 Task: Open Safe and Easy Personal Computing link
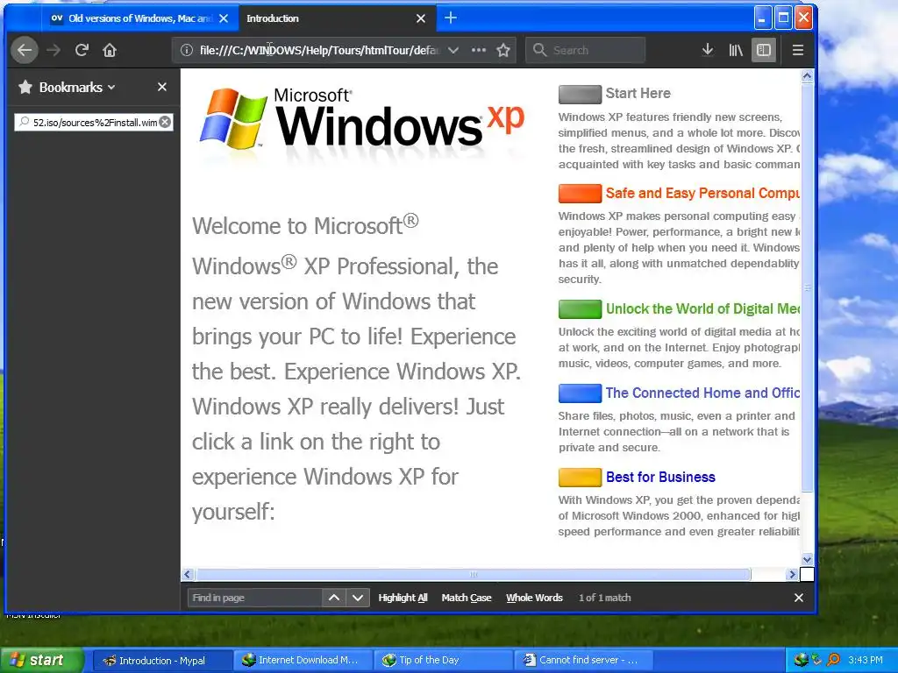click(x=702, y=194)
